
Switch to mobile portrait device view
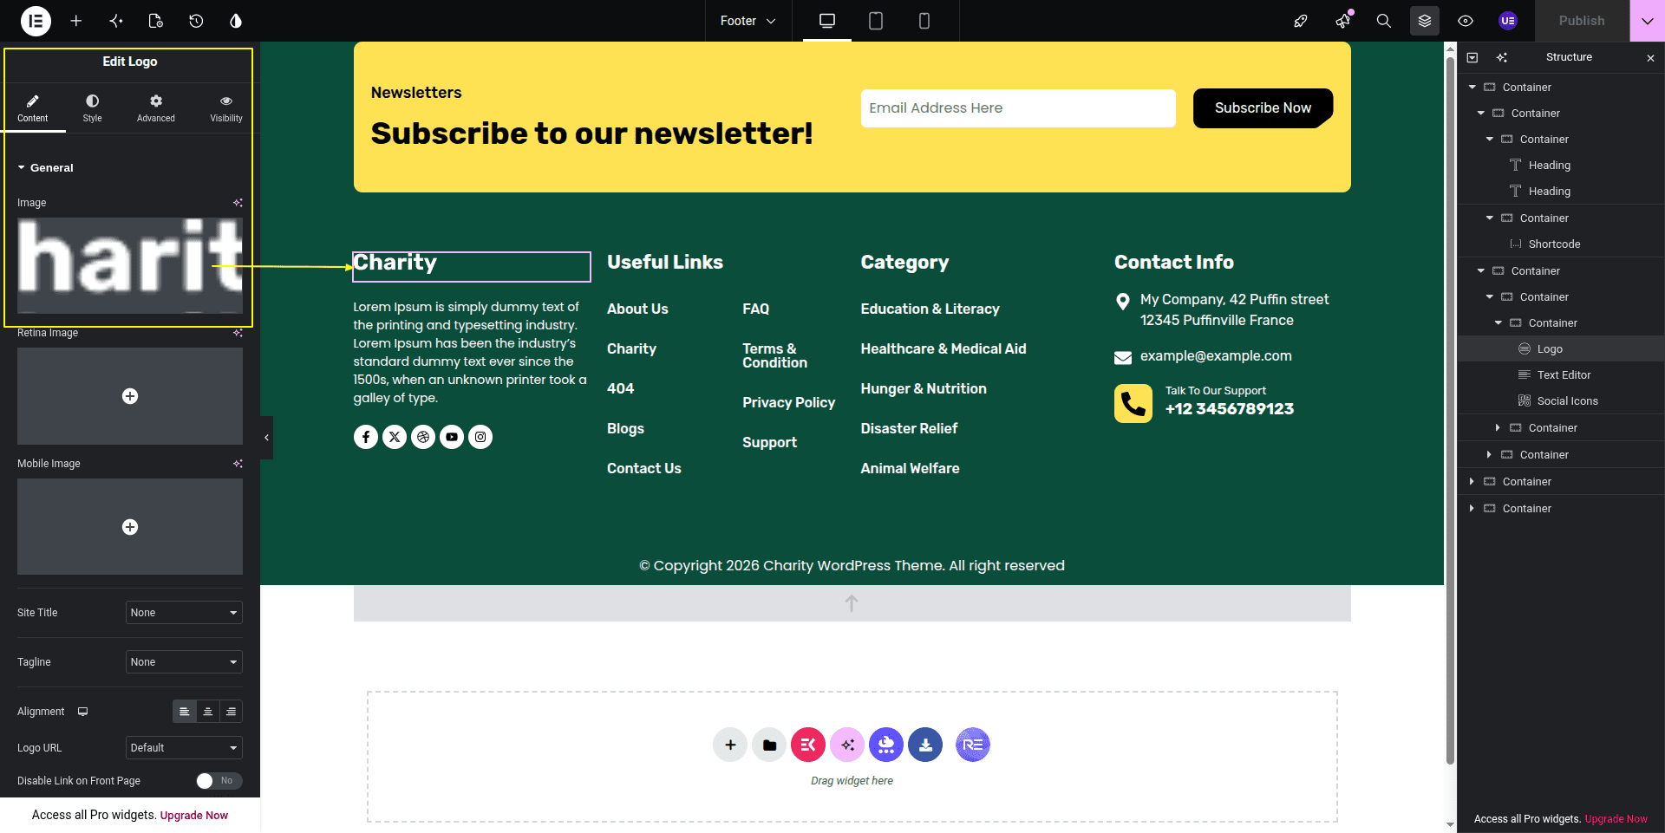(x=924, y=21)
